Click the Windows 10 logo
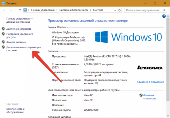170x118 pixels. [x=128, y=37]
